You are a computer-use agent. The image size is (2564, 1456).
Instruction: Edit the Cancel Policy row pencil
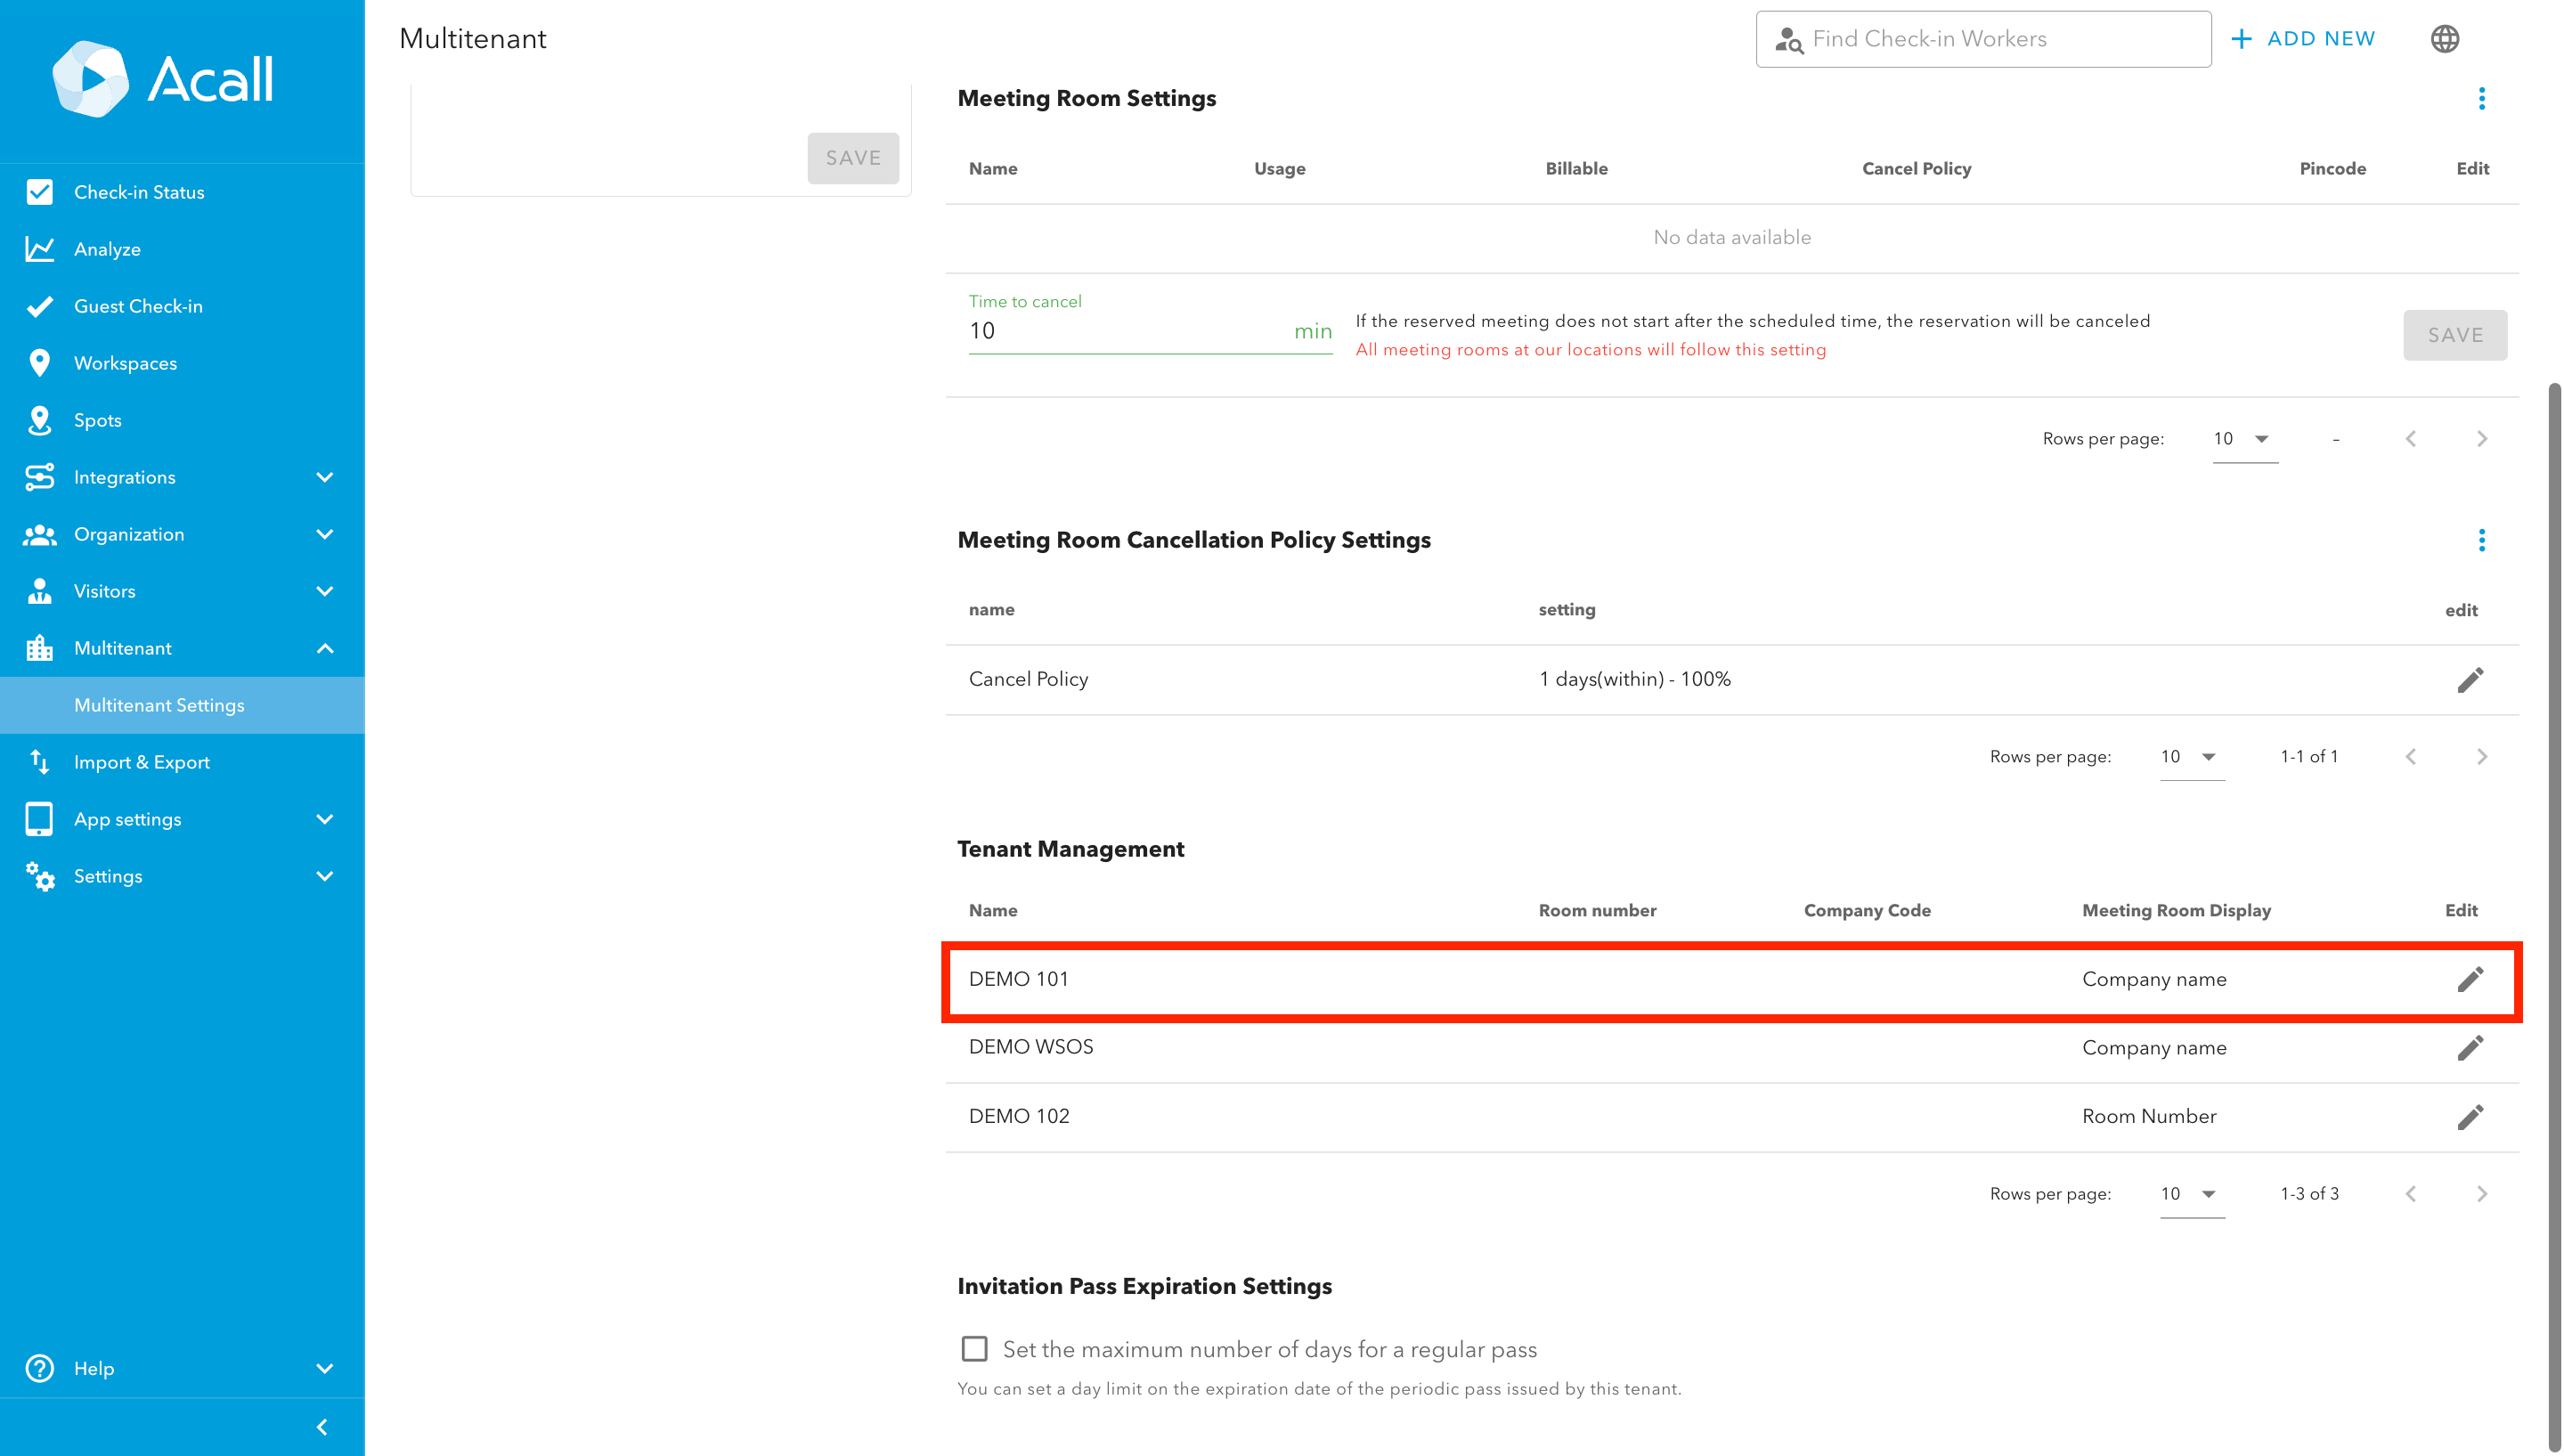point(2469,680)
